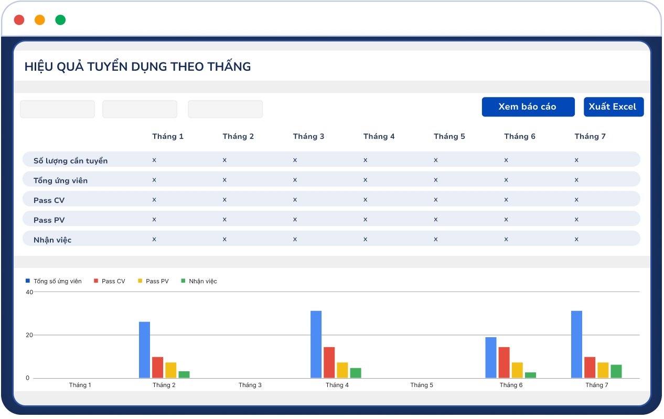Screen dimensions: 664x419
Task: Select the Tổng ứng viên row label
Action: (x=60, y=180)
